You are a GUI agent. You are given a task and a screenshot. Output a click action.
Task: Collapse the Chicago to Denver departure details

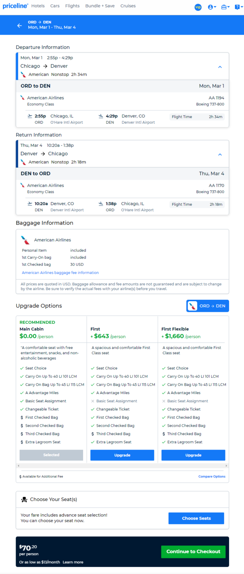(x=220, y=67)
